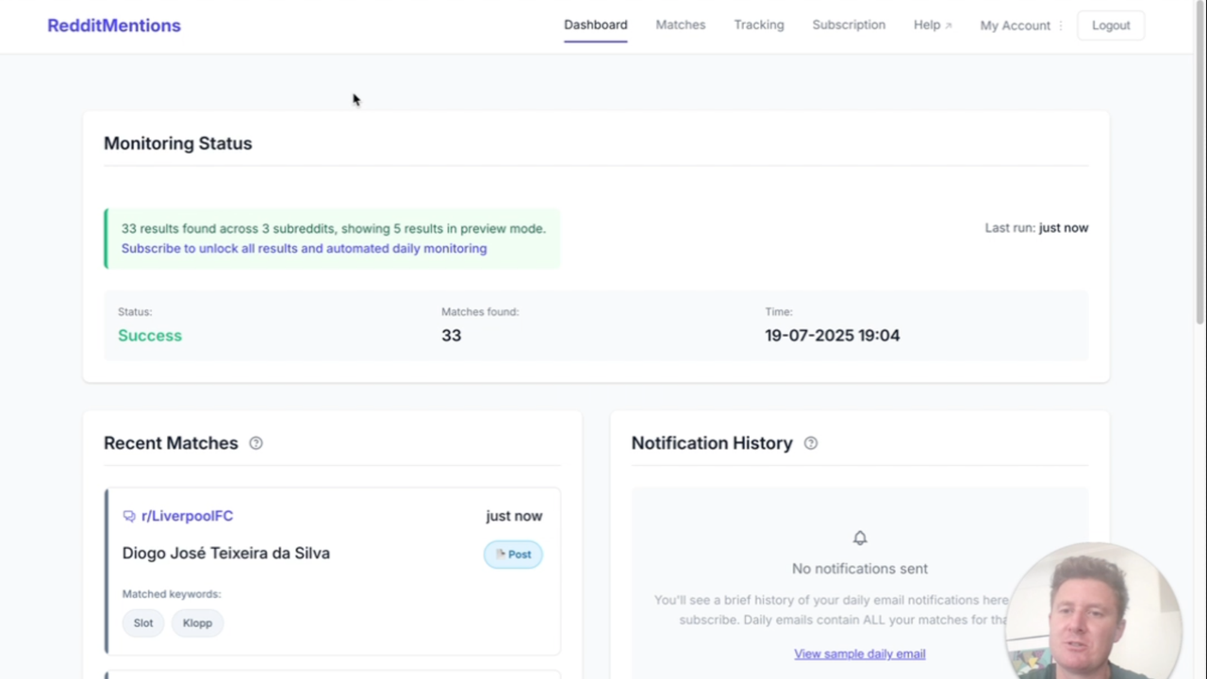
Task: Open the Subscription page
Action: tap(849, 25)
